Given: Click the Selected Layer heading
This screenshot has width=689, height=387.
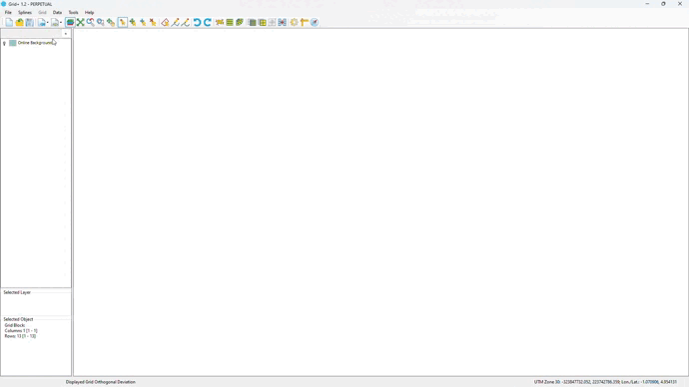Looking at the screenshot, I should pos(17,292).
